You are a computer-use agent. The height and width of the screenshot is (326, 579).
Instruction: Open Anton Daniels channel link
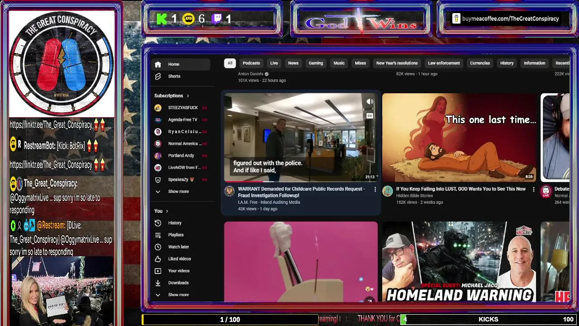(x=251, y=74)
